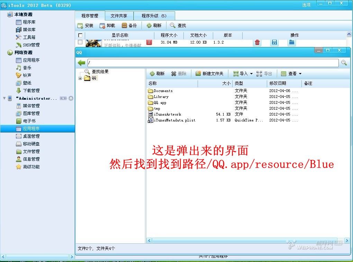Click red trash delete icon in app row

tap(257, 42)
